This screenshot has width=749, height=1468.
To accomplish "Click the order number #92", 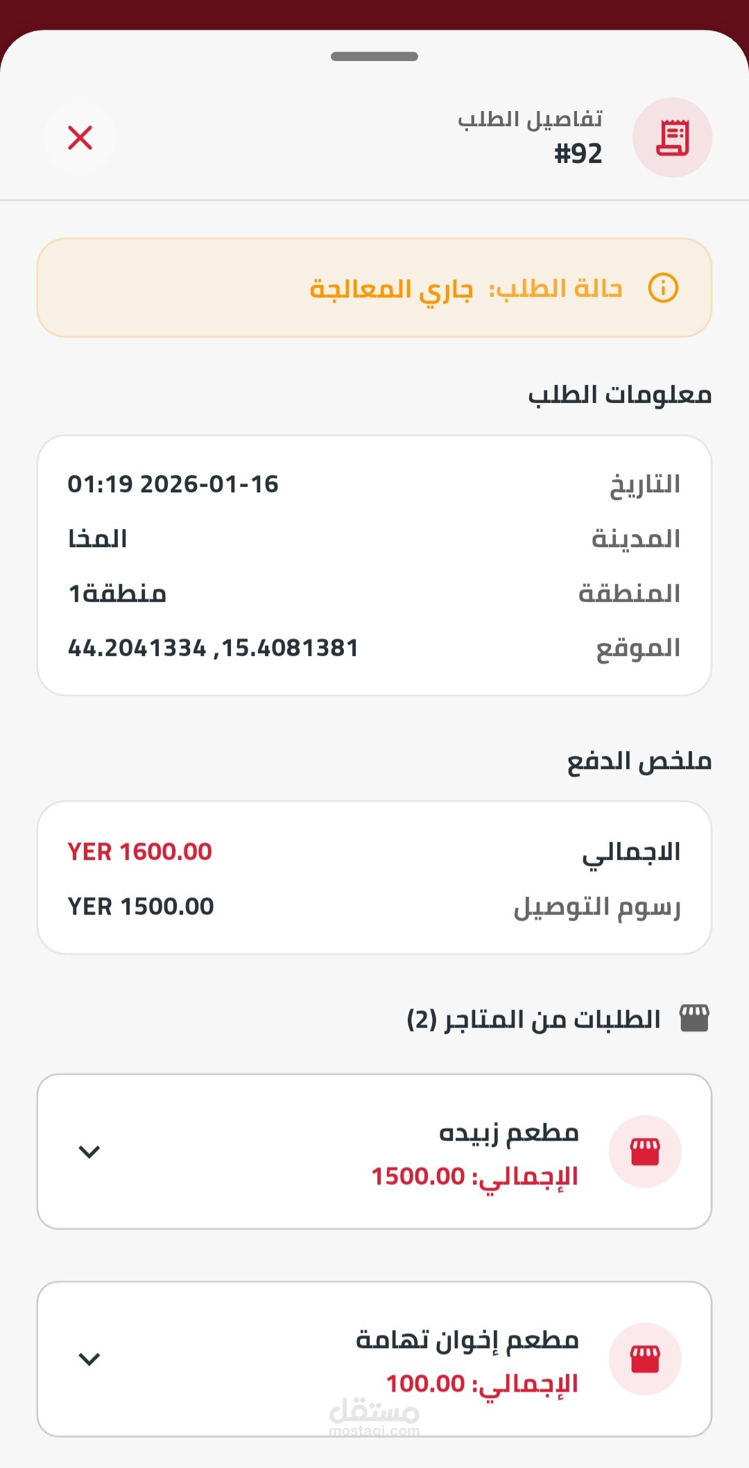I will click(x=578, y=153).
